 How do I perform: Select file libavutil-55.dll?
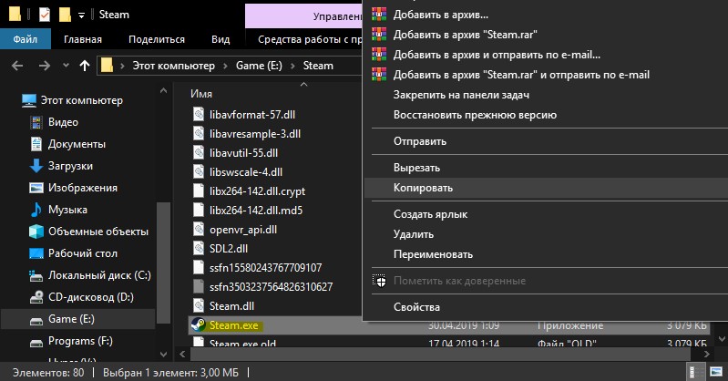point(243,153)
